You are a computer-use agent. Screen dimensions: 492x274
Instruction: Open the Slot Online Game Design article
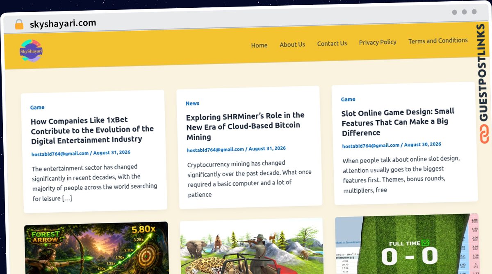coord(398,122)
